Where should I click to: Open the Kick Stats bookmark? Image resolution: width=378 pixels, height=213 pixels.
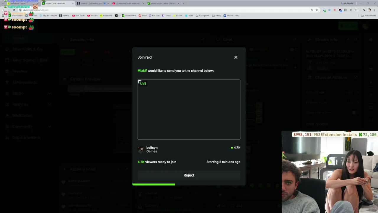click(x=154, y=16)
